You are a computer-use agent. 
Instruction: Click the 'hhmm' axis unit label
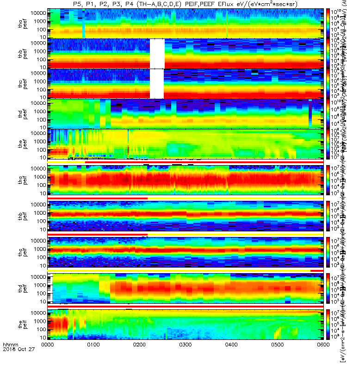point(10,345)
